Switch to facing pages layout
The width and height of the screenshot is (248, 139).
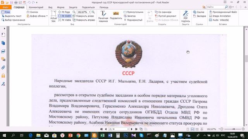tap(197, 129)
